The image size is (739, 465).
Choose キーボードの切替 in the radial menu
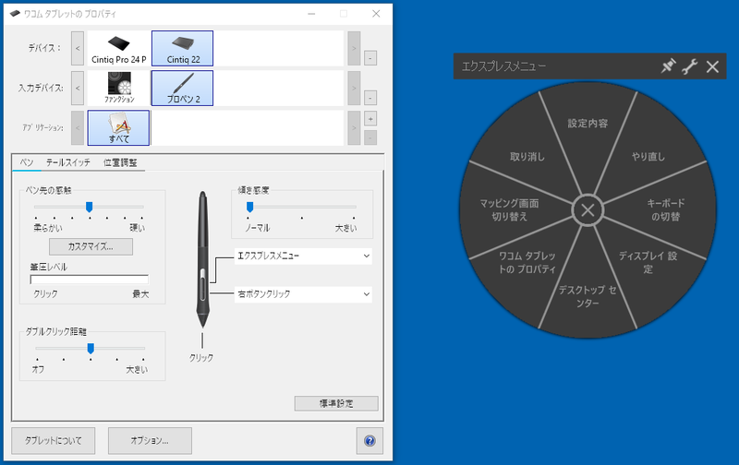pos(665,210)
